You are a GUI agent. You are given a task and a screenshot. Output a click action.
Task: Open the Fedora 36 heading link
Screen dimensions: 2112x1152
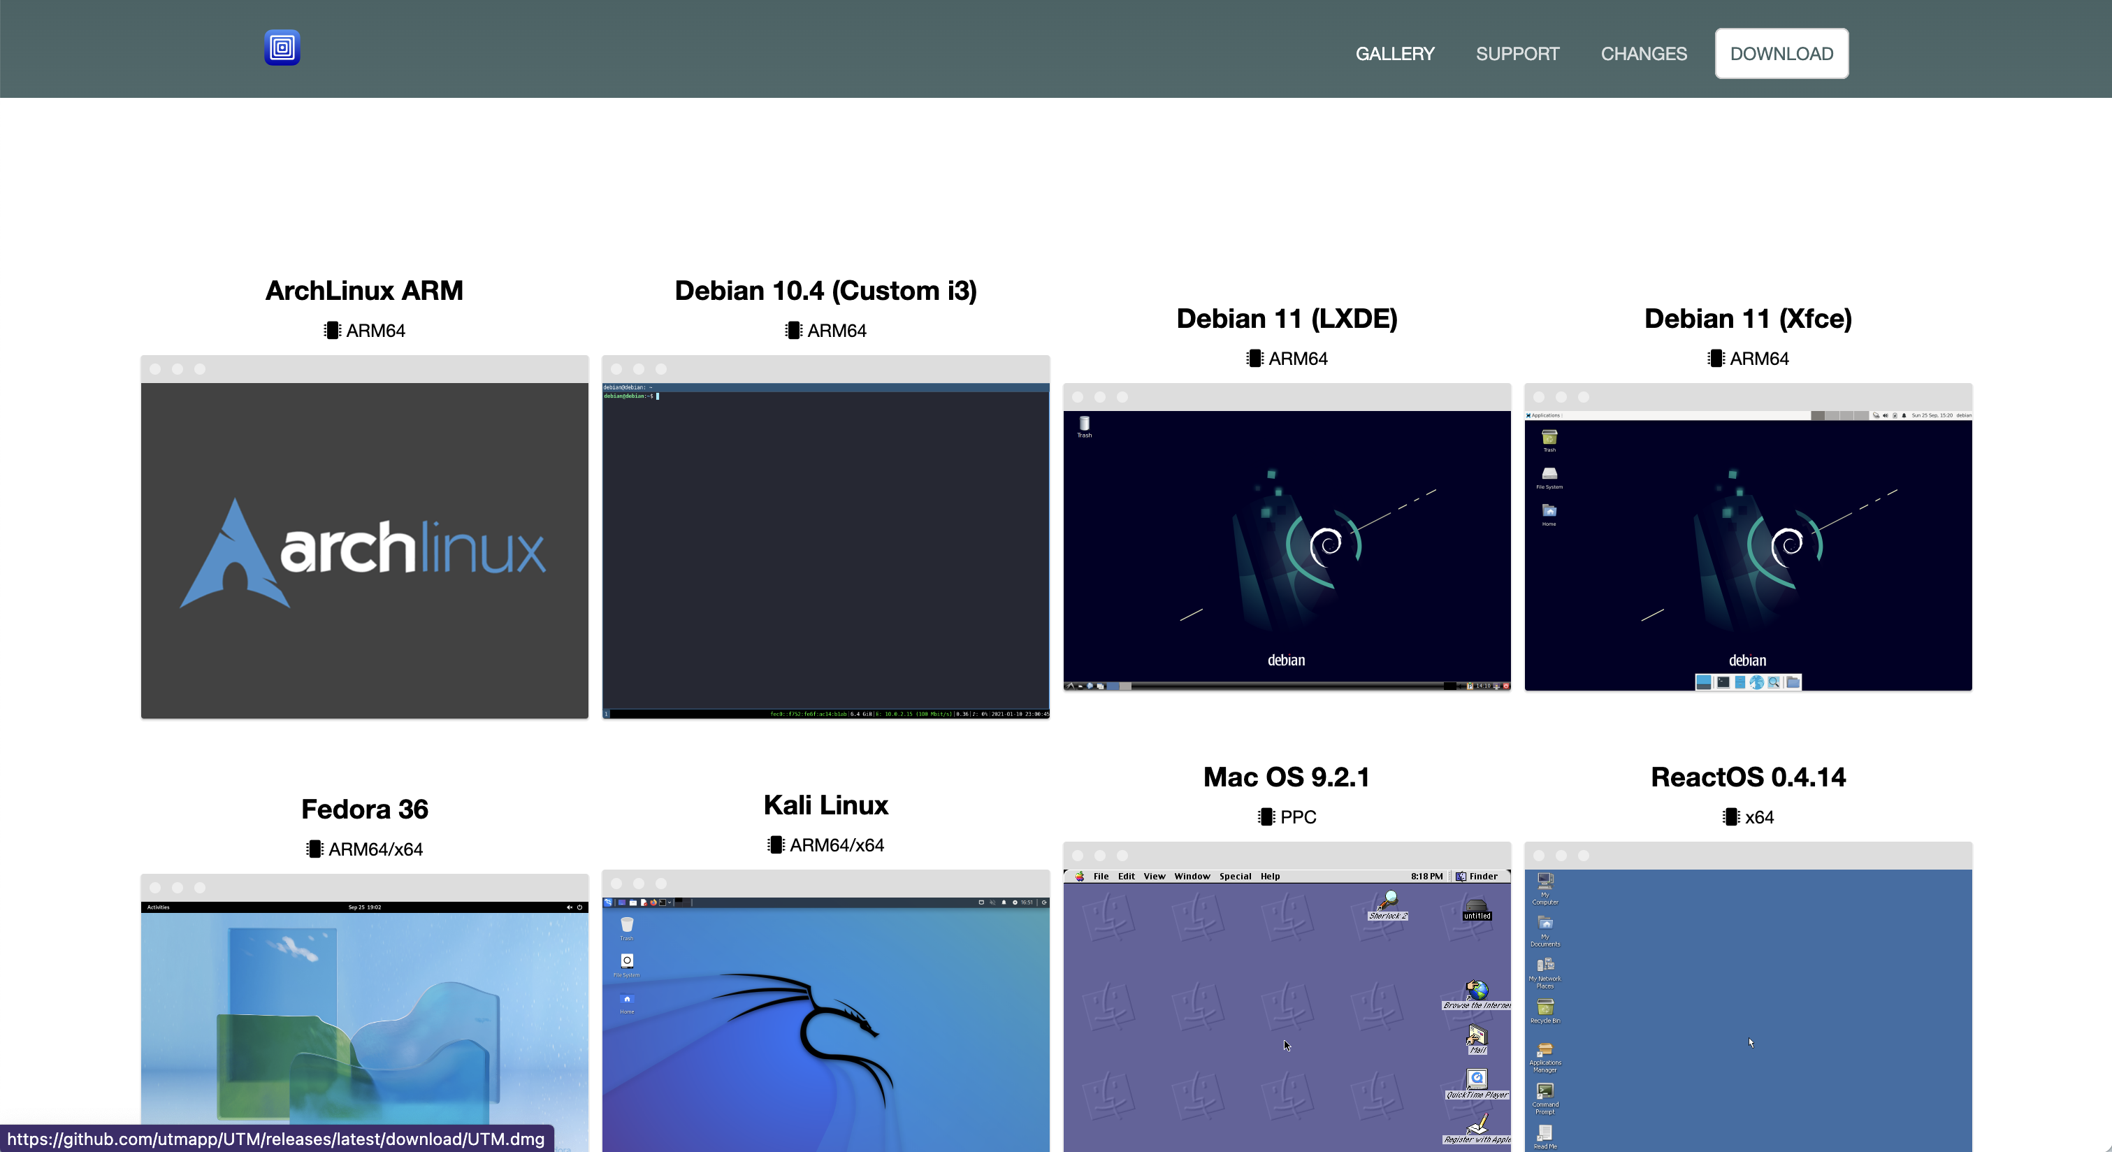click(x=364, y=809)
